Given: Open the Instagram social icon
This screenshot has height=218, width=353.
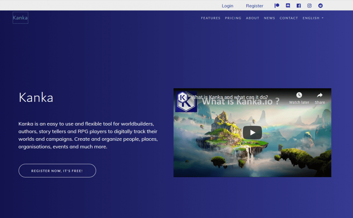Looking at the screenshot, I should click(310, 6).
